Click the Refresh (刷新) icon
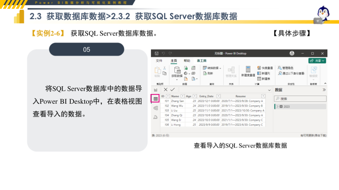The height and width of the screenshot is (190, 339). pos(205,73)
